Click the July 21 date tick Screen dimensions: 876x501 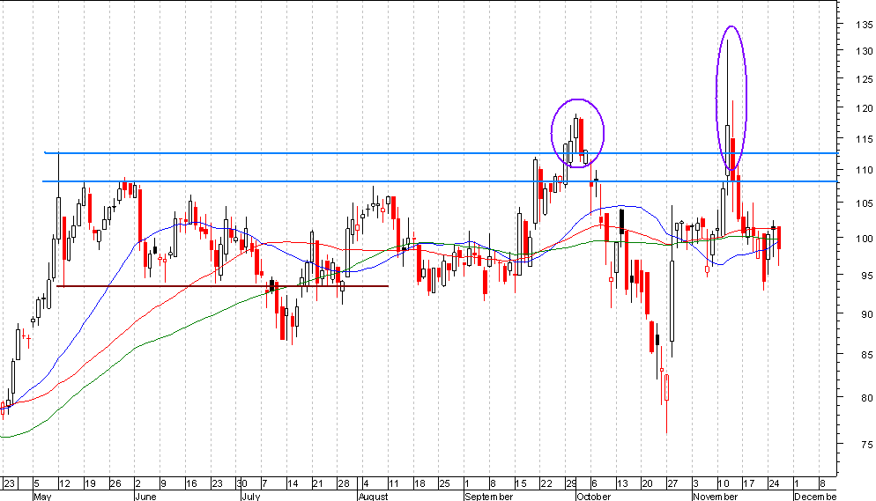(318, 483)
